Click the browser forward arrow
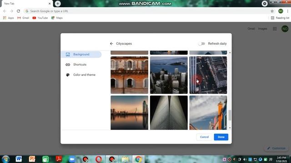The height and width of the screenshot is (163, 291). pos(11,11)
